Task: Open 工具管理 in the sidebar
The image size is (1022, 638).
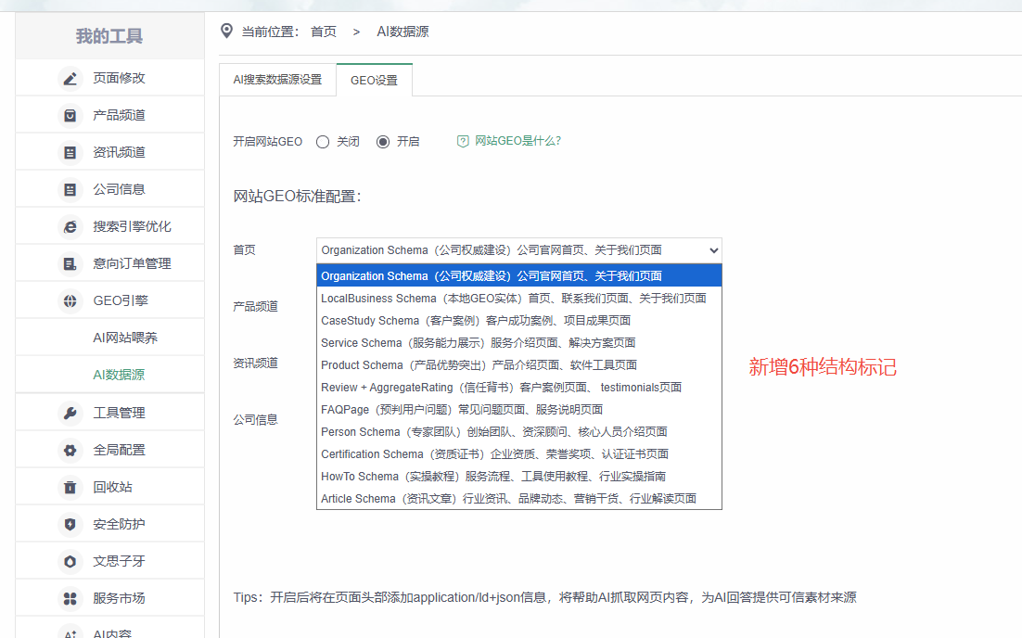Action: coord(120,413)
